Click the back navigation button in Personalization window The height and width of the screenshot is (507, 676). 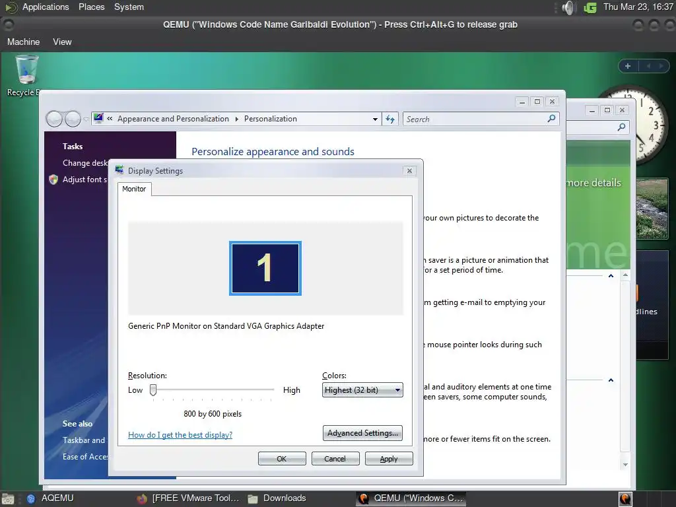(54, 119)
